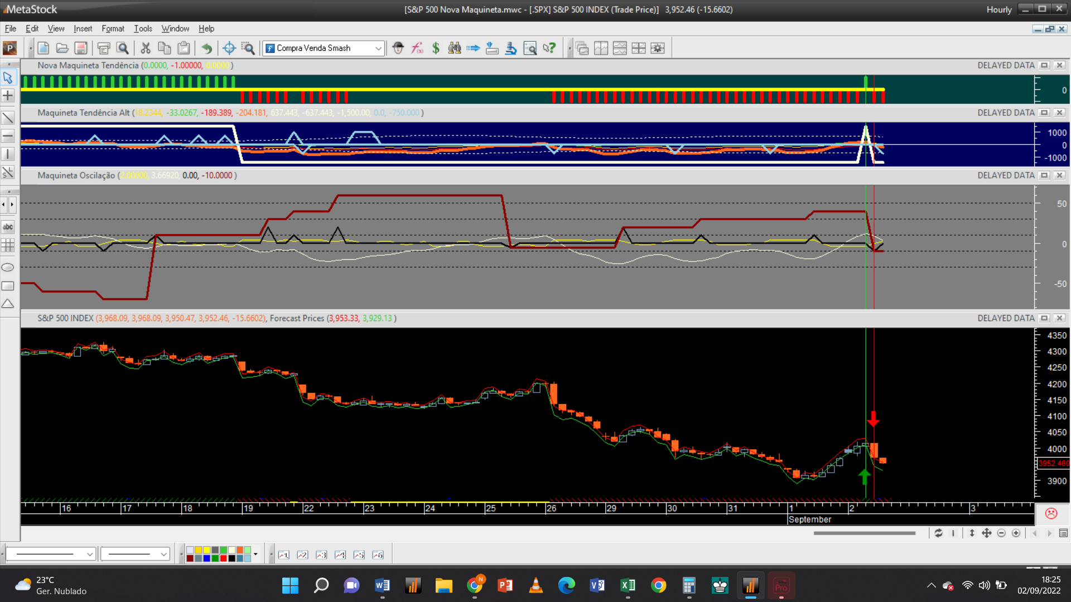Switch to chart layout number 3

point(321,555)
